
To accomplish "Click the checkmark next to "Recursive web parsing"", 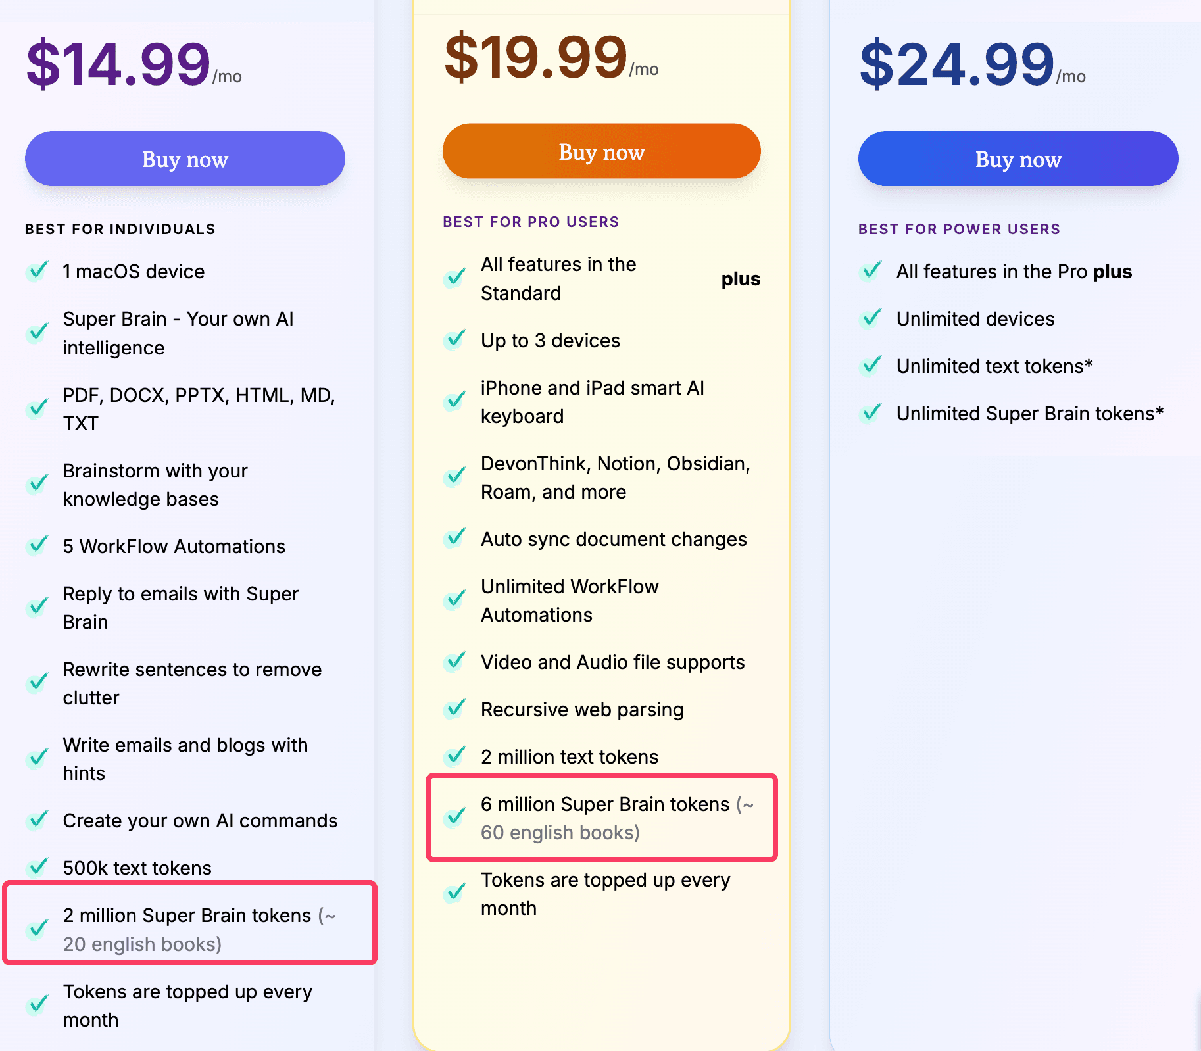I will coord(454,709).
